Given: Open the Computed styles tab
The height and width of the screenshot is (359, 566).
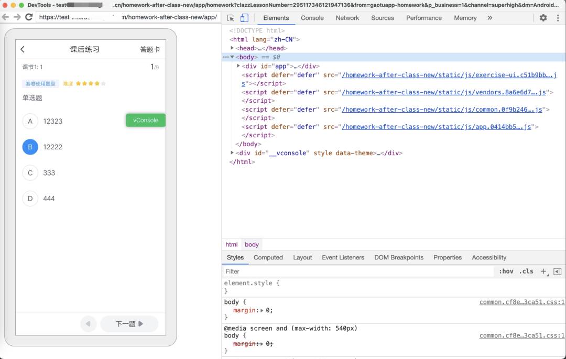Looking at the screenshot, I should [x=268, y=258].
